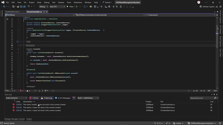Open GitHub Copilot
Viewport: 223px width, 125px height.
click(x=207, y=7)
